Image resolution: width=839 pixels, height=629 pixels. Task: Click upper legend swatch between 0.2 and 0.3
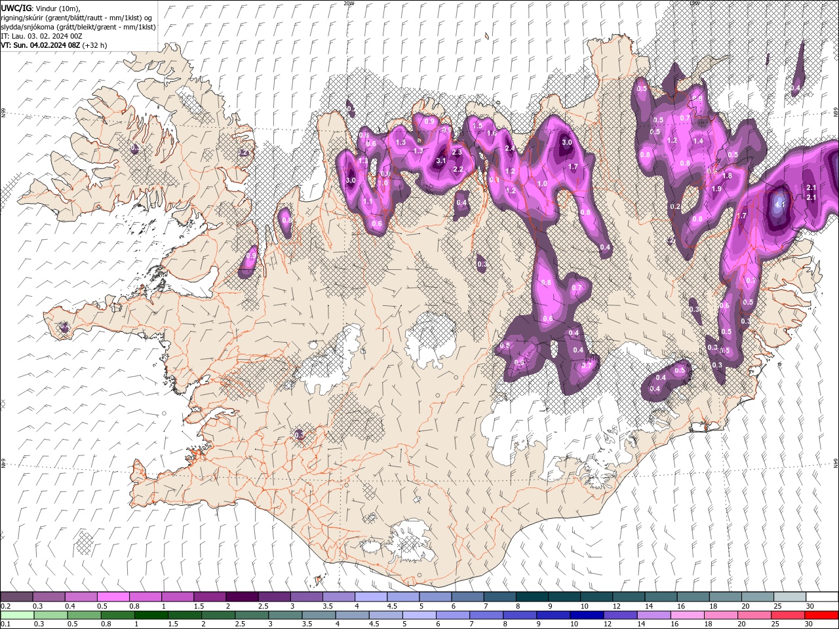coord(17,597)
